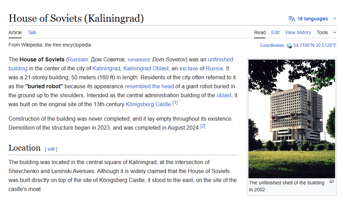
Task: Click the Location section heading
Action: 25,148
